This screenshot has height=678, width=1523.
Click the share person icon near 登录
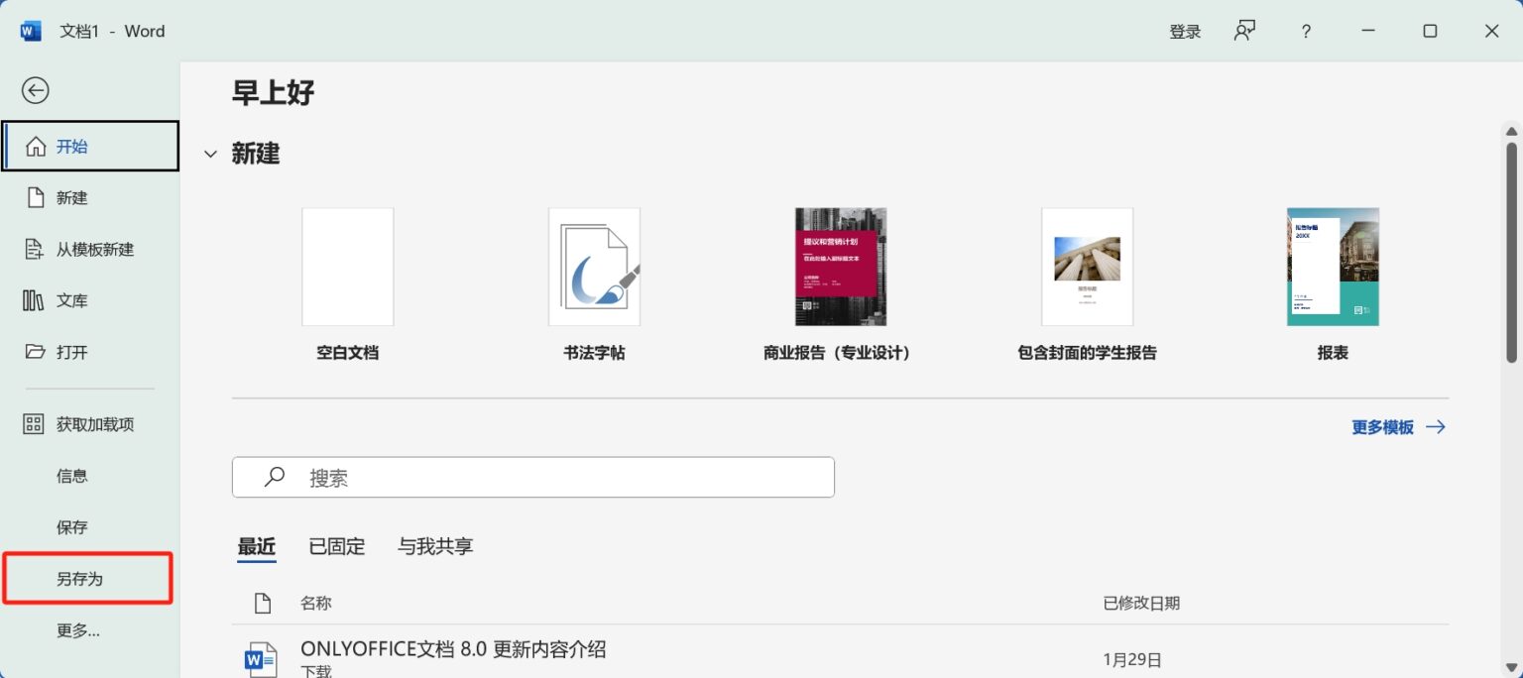(x=1244, y=31)
